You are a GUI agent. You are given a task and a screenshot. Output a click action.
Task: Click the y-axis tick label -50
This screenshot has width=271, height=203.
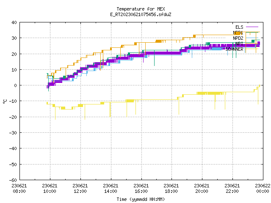point(13,165)
